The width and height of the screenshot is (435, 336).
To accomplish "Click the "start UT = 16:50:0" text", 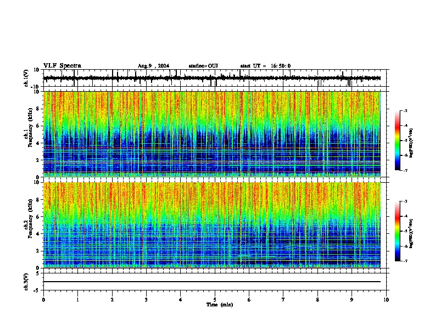I will [265, 66].
